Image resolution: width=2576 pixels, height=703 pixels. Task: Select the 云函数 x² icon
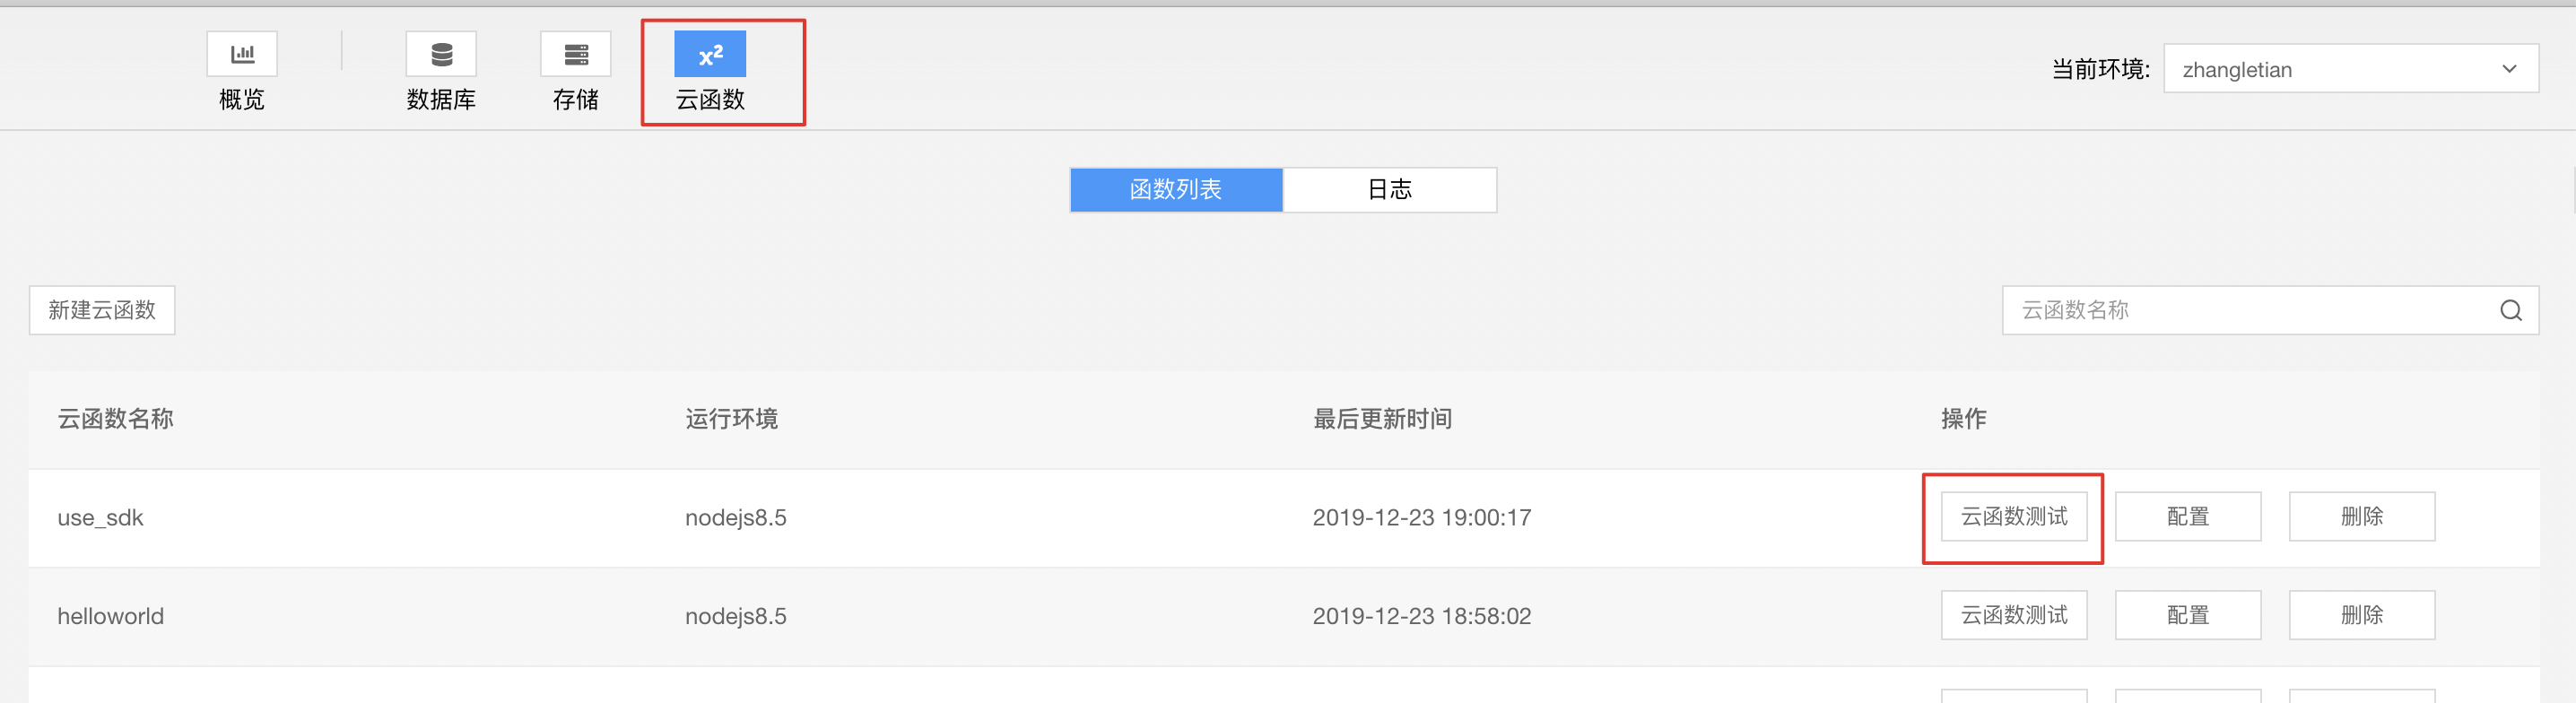coord(710,54)
